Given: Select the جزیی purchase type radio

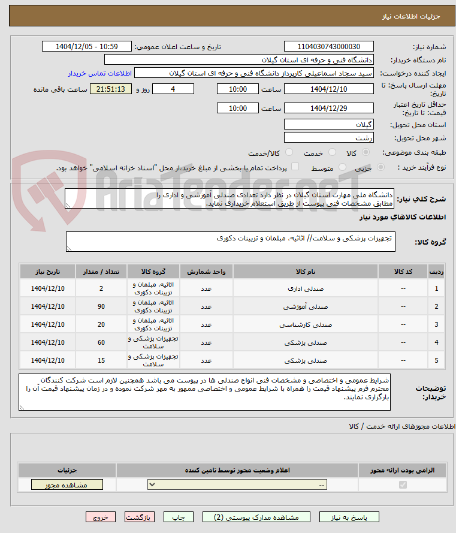Looking at the screenshot, I should [x=381, y=167].
